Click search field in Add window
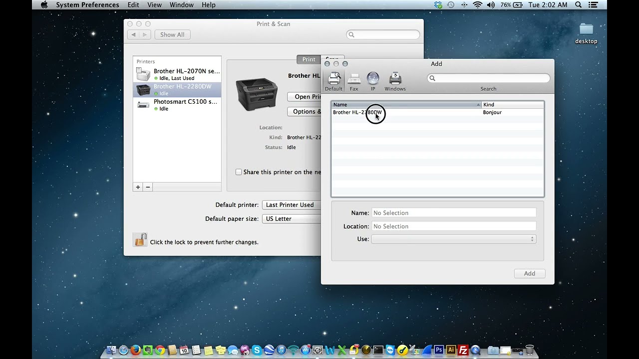The height and width of the screenshot is (359, 639). (x=489, y=78)
